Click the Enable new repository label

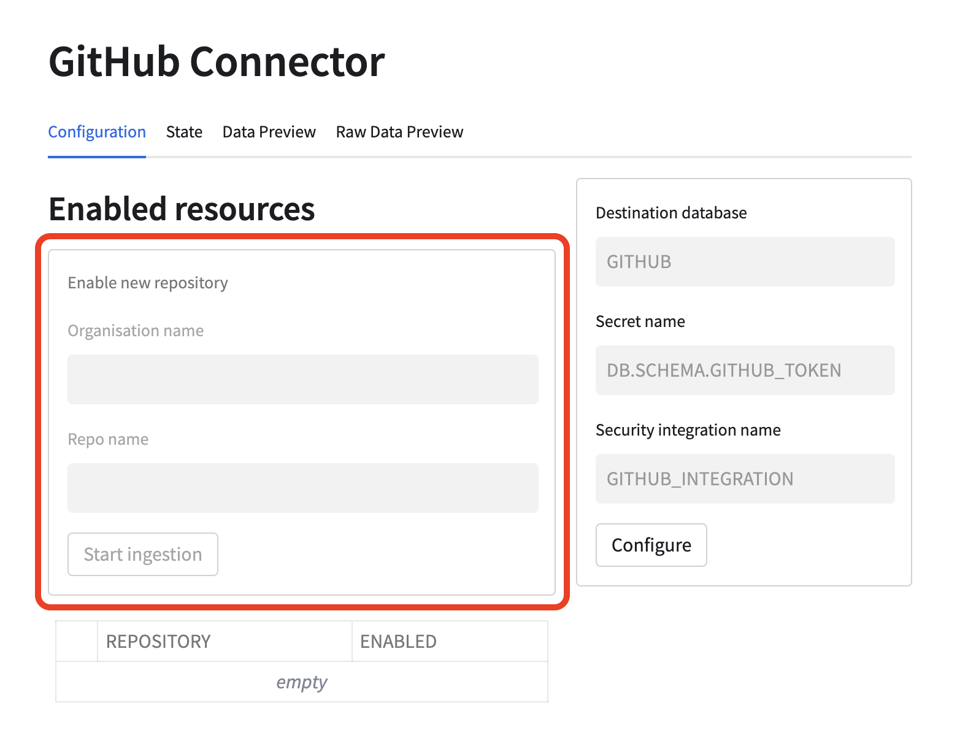click(x=148, y=283)
